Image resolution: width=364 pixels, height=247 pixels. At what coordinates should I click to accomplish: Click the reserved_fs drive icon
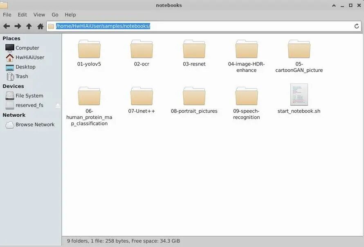10,105
